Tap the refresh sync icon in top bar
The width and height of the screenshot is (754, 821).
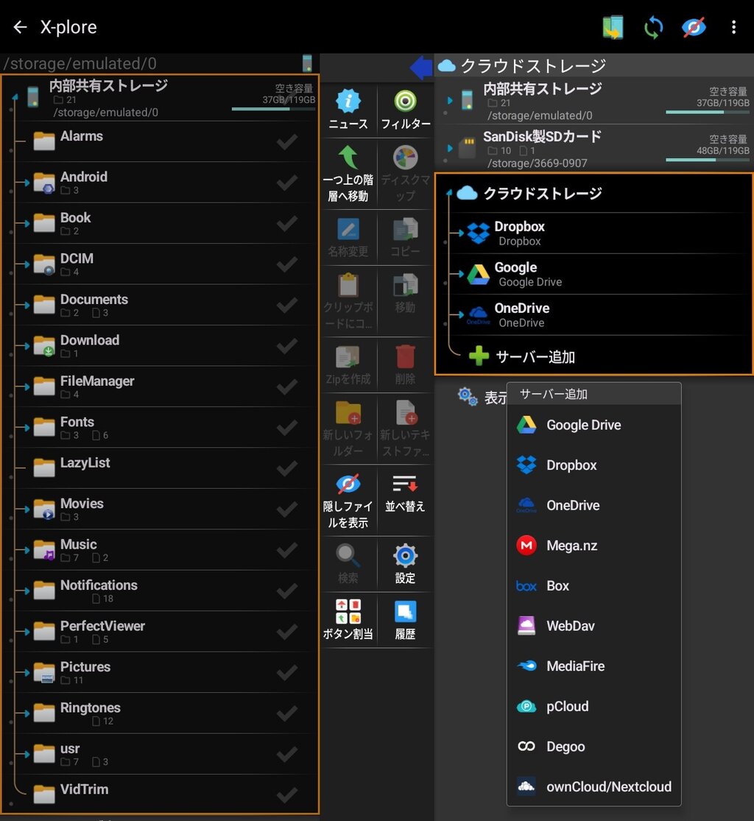tap(653, 27)
